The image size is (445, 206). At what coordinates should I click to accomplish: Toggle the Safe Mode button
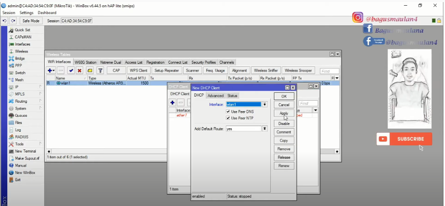[x=31, y=21]
